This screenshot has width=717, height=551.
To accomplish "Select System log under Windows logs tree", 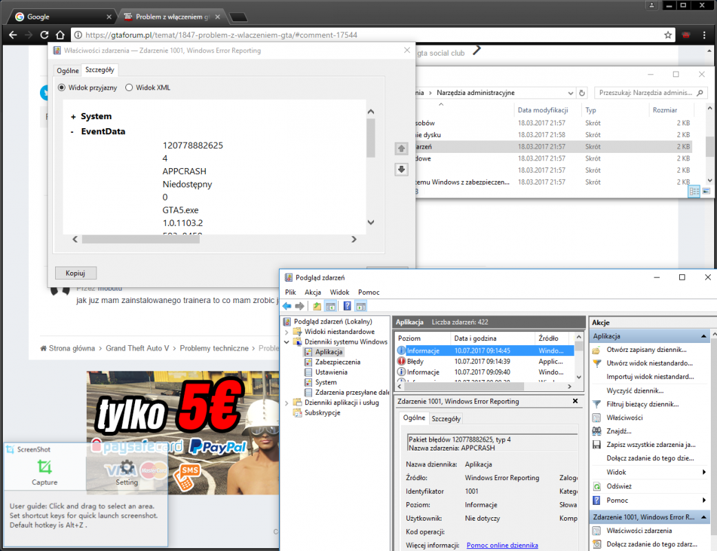I will [x=326, y=382].
